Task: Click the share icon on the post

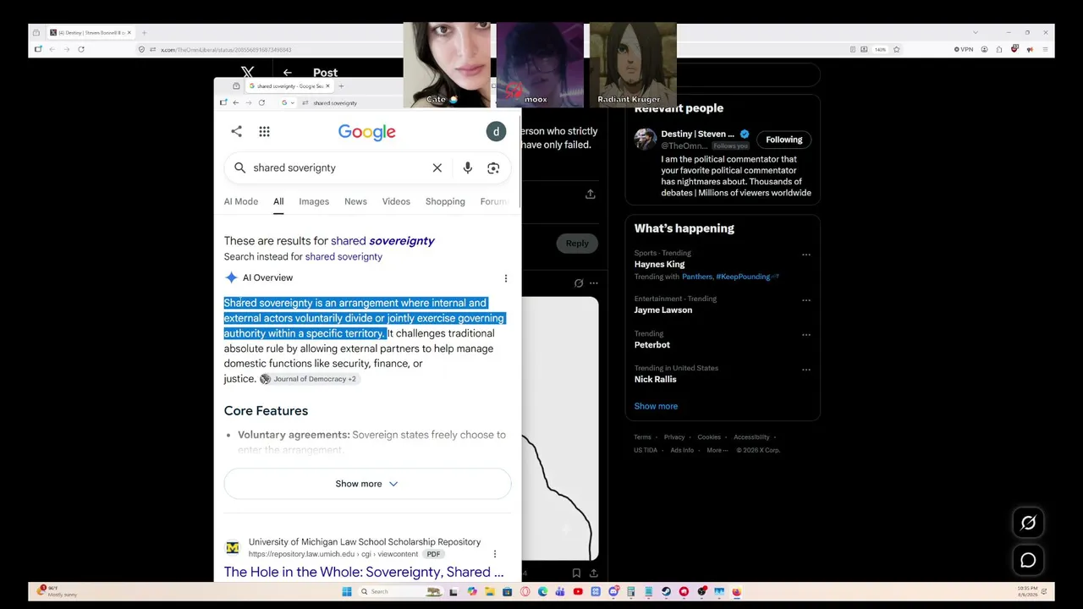Action: pos(591,194)
